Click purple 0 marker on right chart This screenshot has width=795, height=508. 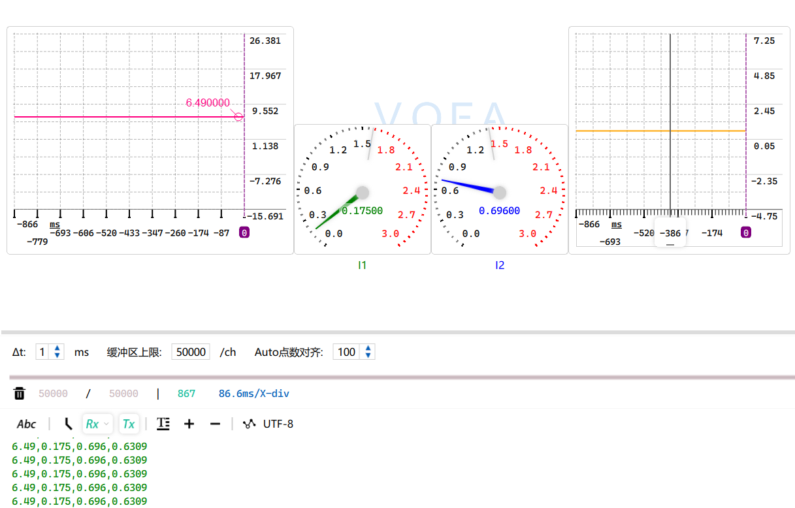(745, 232)
